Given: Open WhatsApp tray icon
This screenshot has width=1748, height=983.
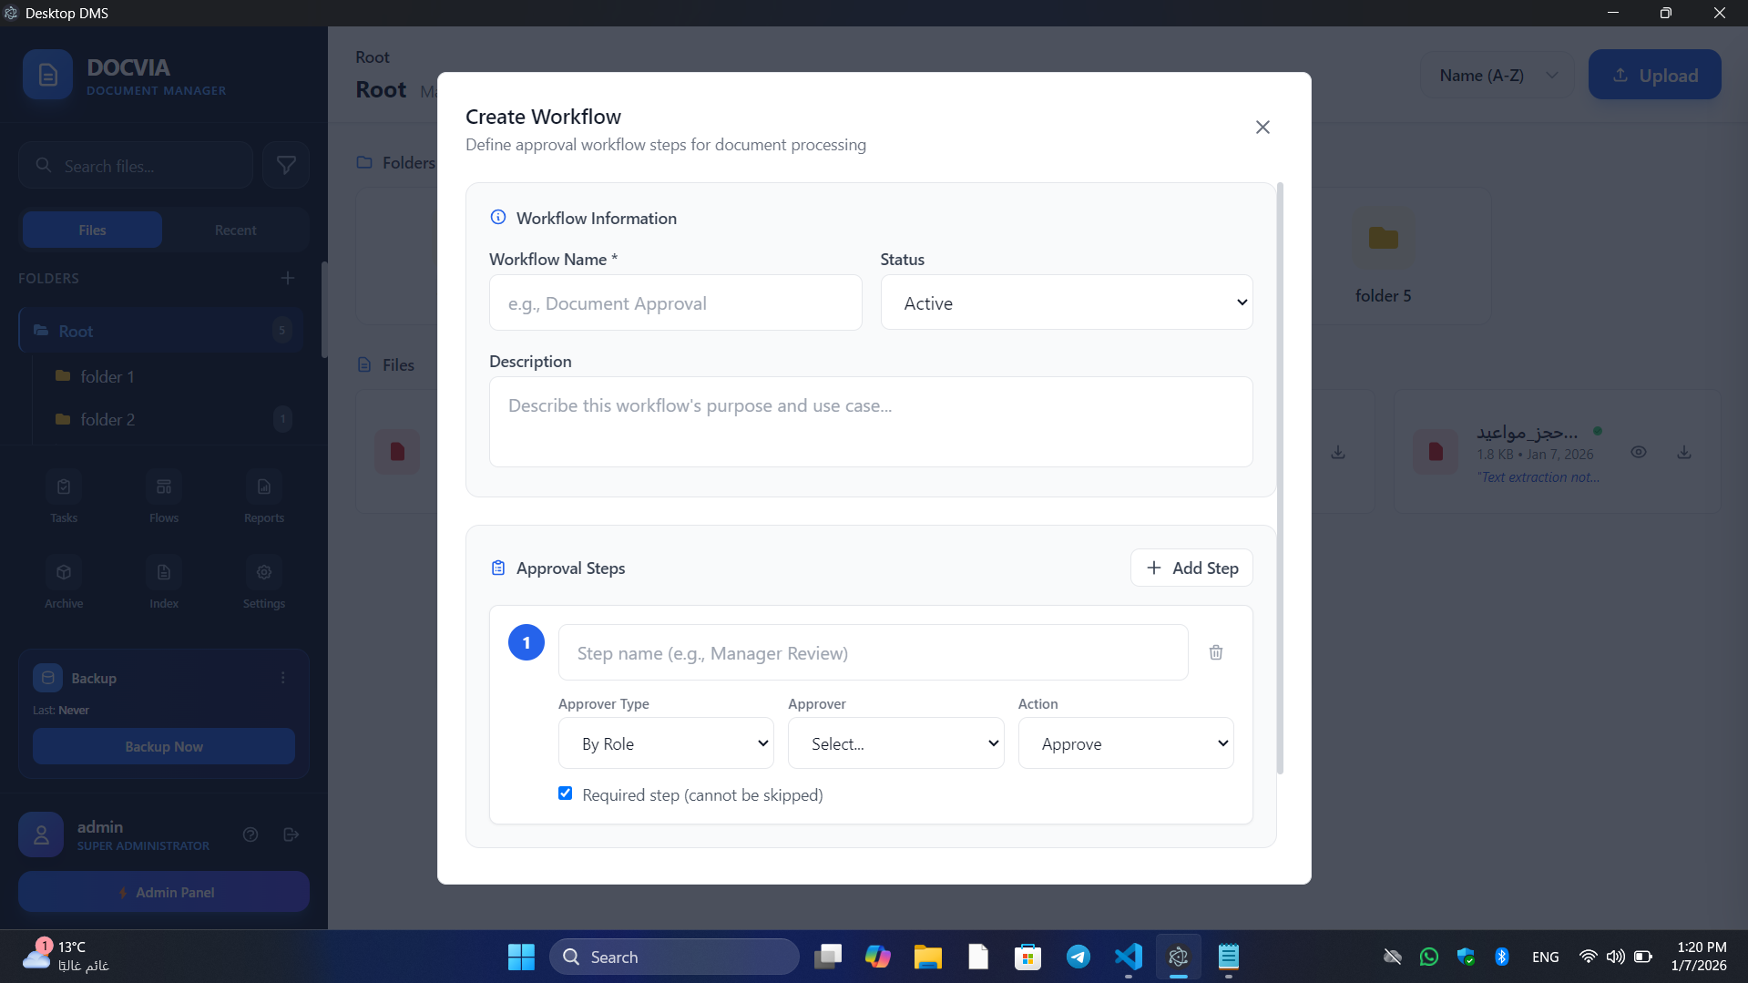Looking at the screenshot, I should pos(1429,957).
